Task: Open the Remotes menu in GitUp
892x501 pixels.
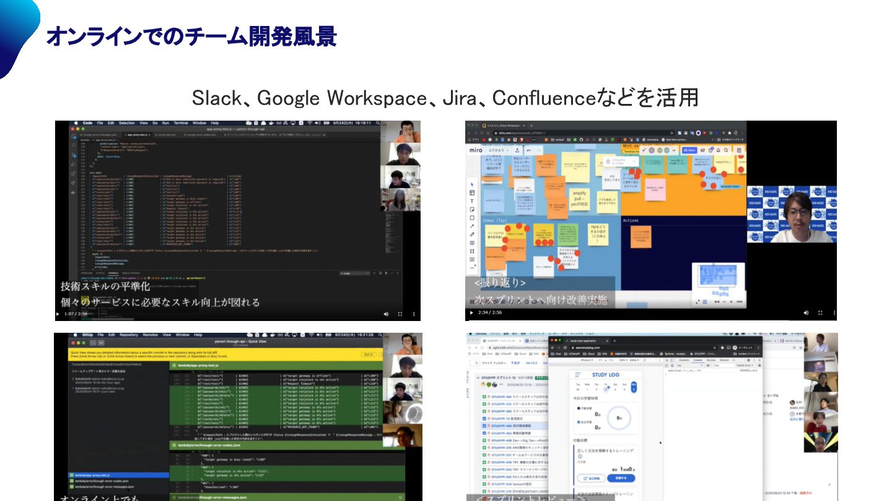Action: pyautogui.click(x=150, y=335)
